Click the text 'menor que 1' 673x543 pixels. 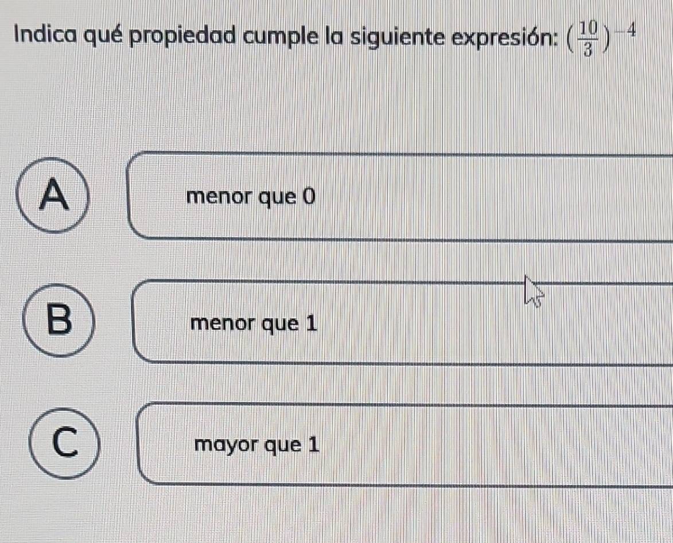[x=255, y=324]
